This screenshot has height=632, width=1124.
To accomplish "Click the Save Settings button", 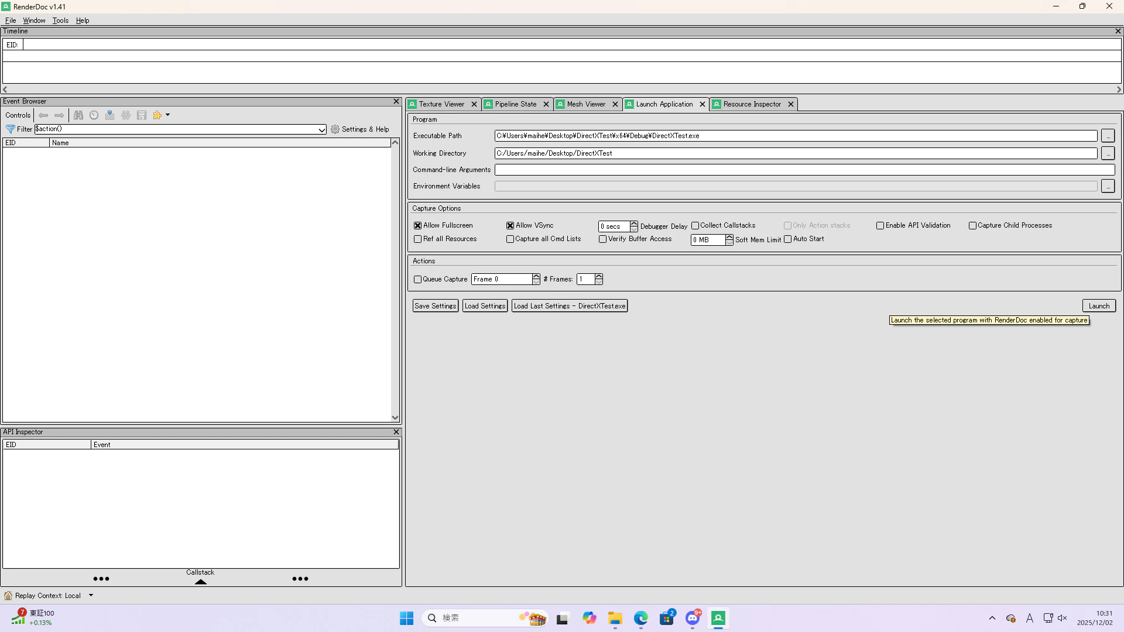I will 435,306.
